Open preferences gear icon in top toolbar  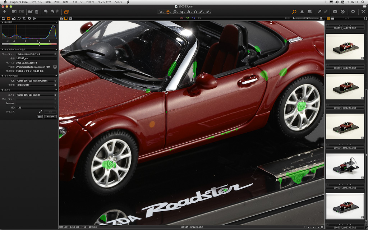pyautogui.click(x=353, y=11)
